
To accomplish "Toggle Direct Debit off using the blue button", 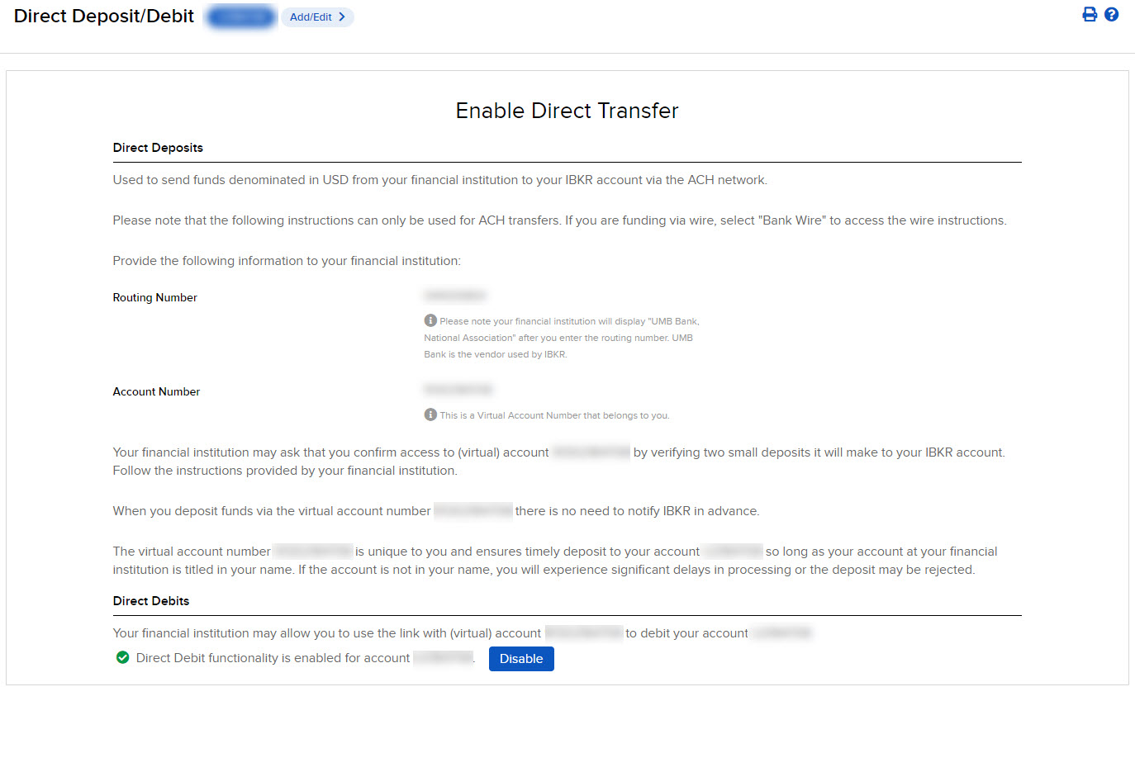I will pyautogui.click(x=521, y=658).
